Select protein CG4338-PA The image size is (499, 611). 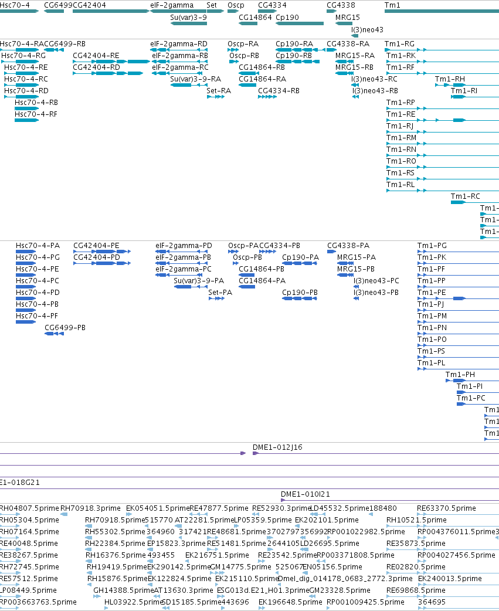[x=348, y=246]
